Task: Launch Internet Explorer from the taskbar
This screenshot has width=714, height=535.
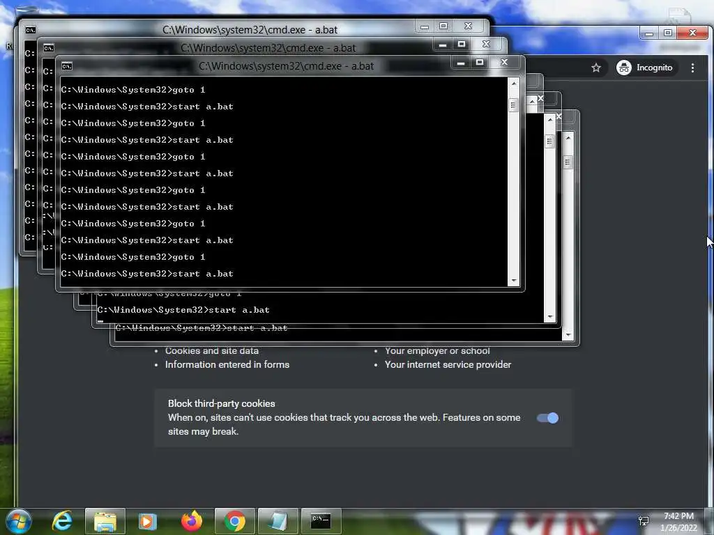Action: point(62,521)
